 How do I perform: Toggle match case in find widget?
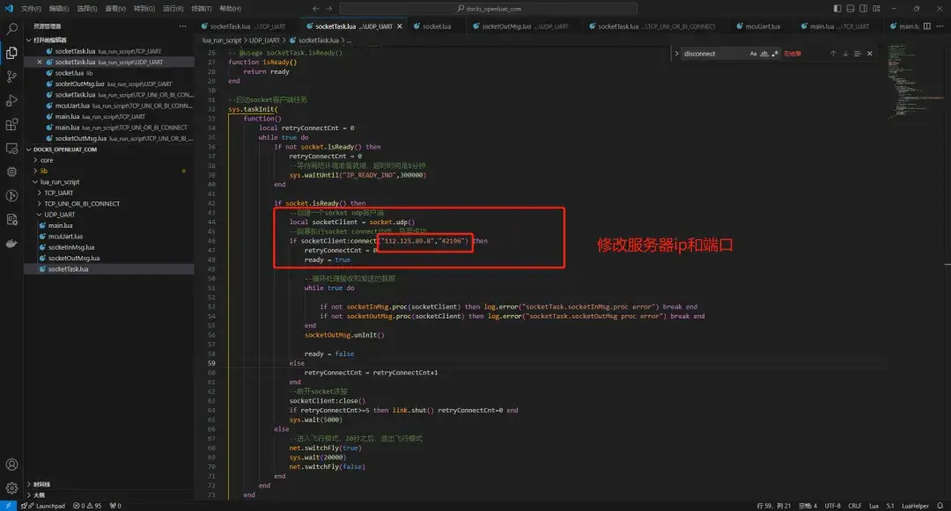(x=753, y=54)
